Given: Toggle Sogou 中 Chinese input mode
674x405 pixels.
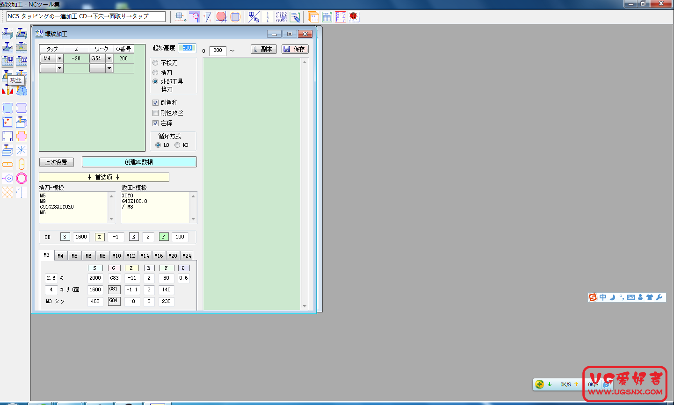Looking at the screenshot, I should tap(603, 297).
